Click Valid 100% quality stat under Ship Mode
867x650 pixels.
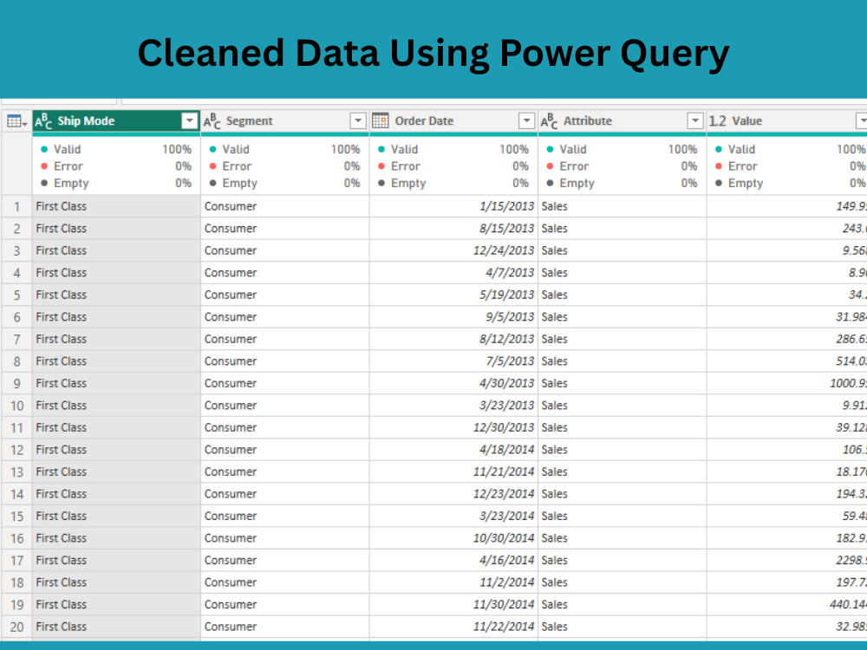(116, 149)
